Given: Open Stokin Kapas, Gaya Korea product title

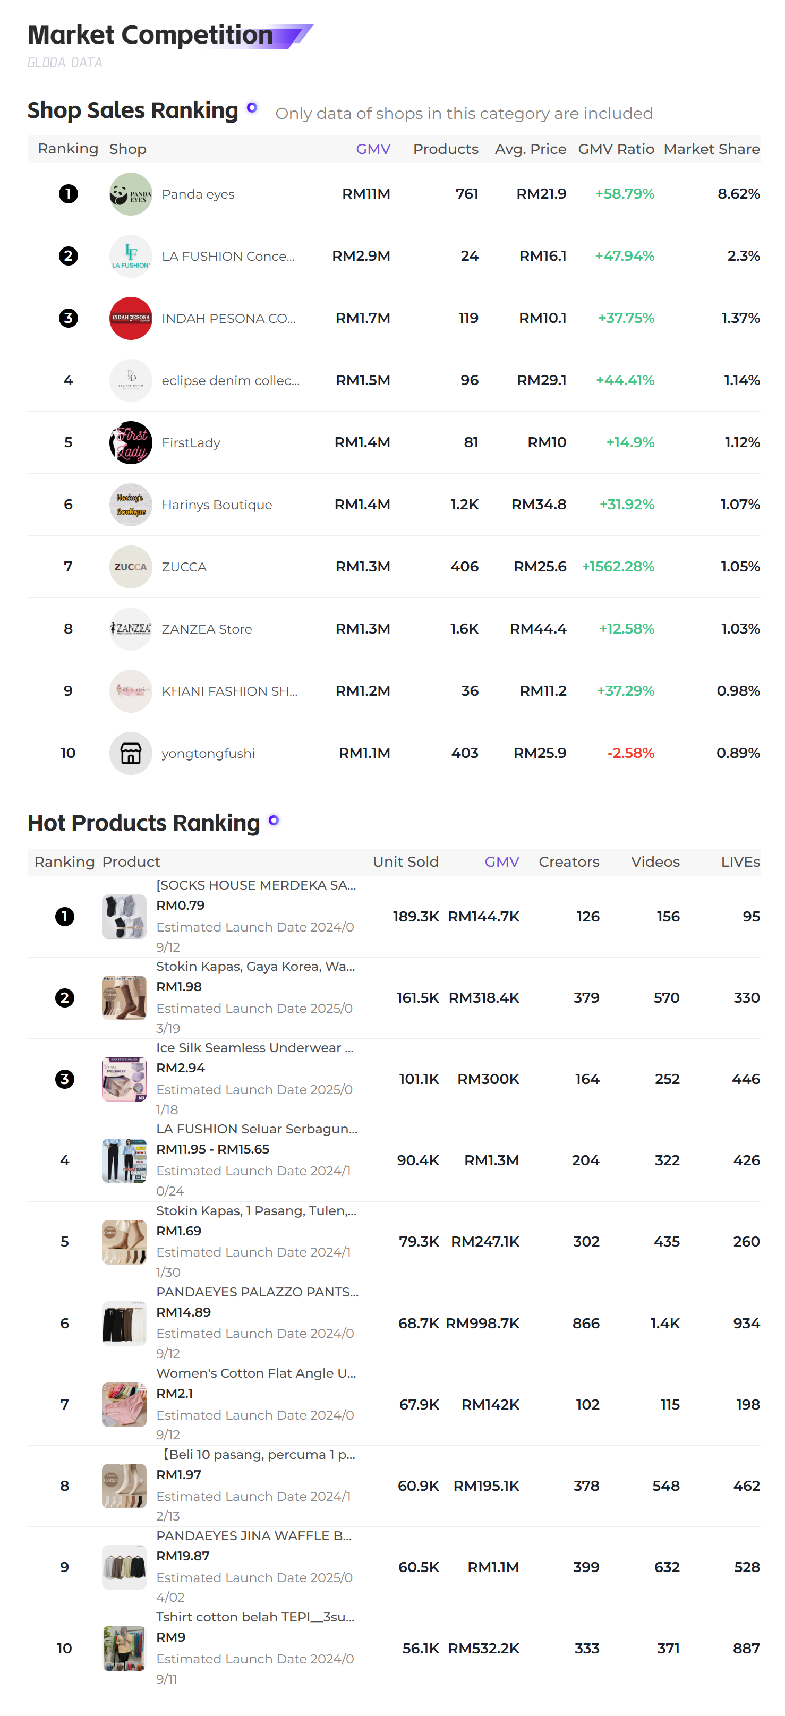Looking at the screenshot, I should pyautogui.click(x=255, y=967).
